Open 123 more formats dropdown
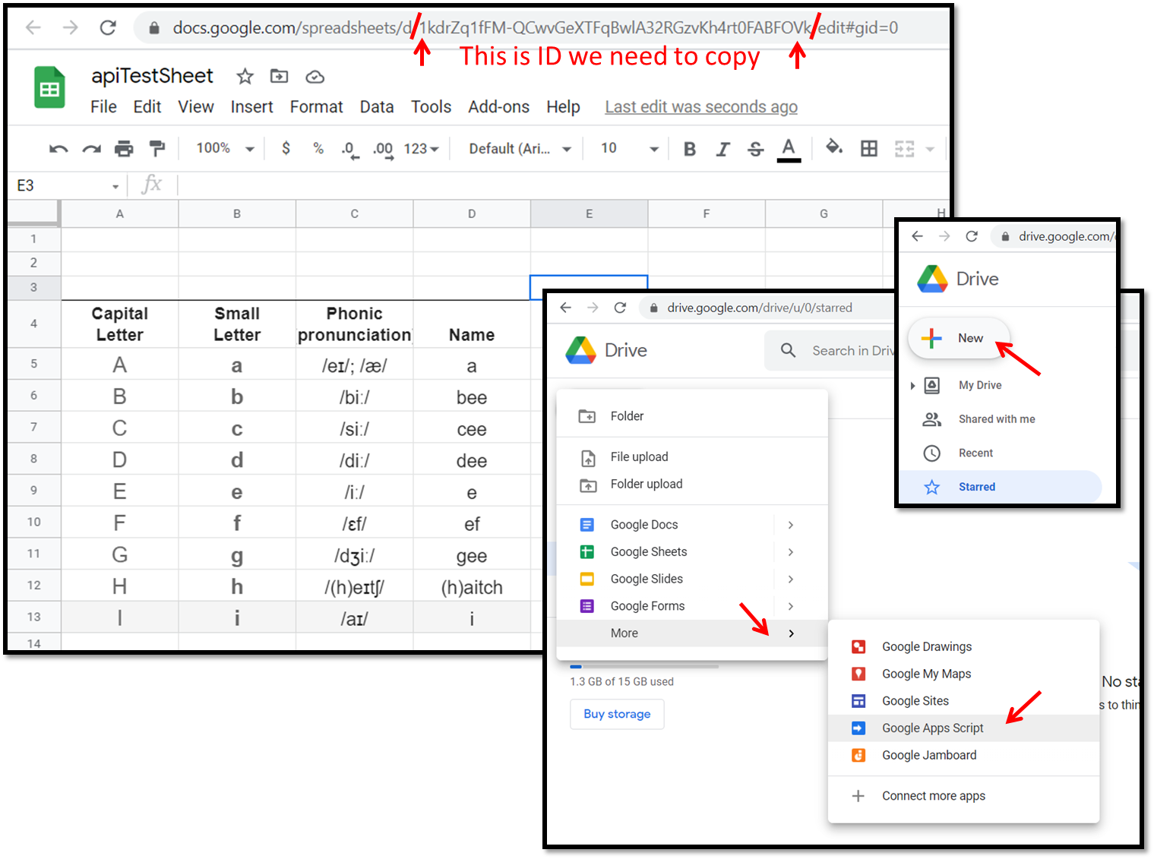This screenshot has height=859, width=1154. (421, 149)
